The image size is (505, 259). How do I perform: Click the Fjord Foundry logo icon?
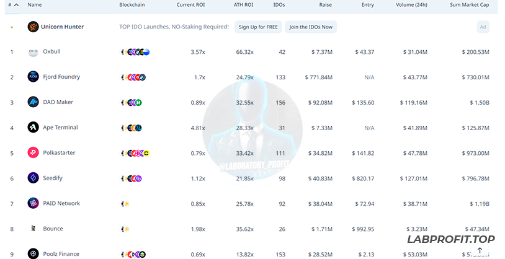(x=34, y=77)
